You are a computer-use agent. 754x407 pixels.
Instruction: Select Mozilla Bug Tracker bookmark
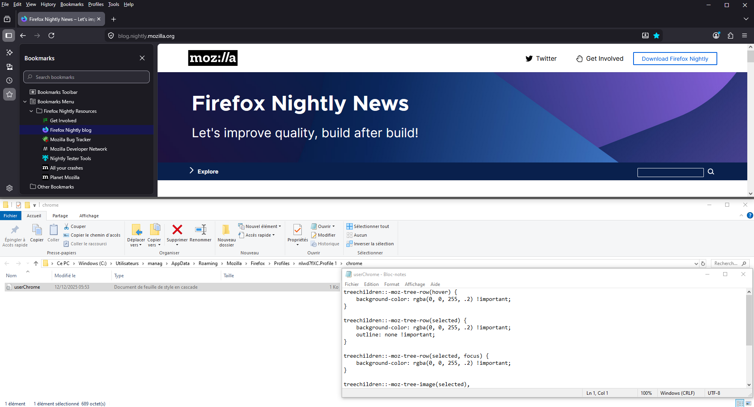(70, 140)
